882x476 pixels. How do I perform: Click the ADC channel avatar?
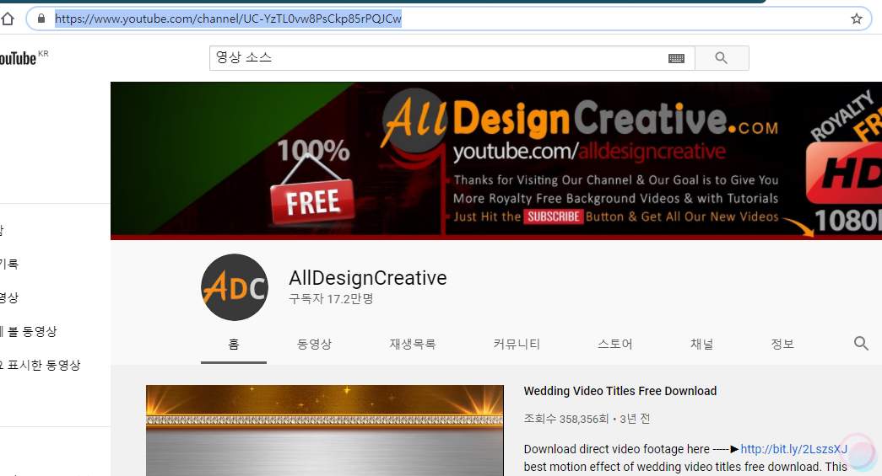tap(235, 287)
